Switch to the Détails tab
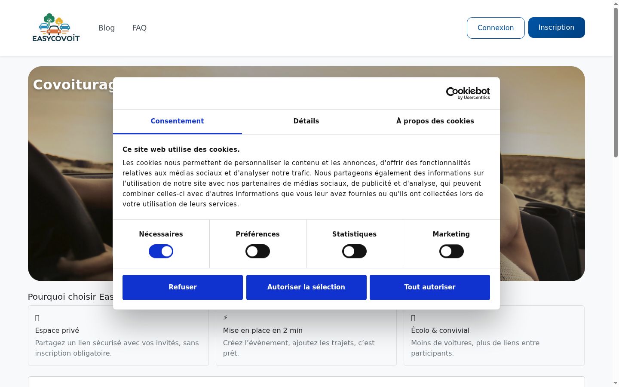 (306, 121)
